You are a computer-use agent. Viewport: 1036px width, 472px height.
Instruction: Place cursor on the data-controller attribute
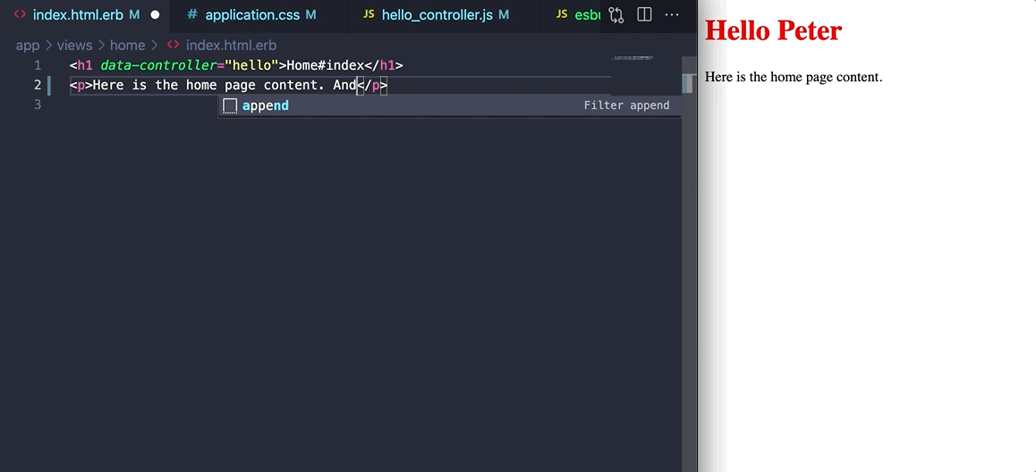click(x=158, y=65)
